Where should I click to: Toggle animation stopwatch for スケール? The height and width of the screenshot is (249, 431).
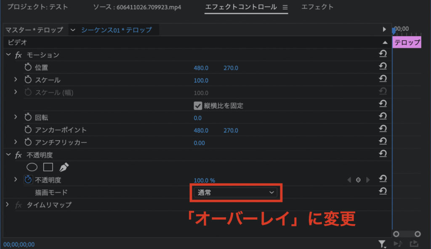(x=28, y=79)
